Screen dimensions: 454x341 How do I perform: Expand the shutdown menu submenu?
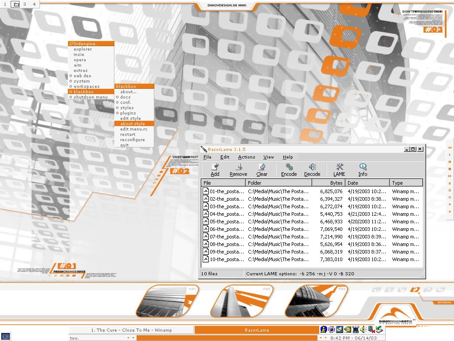click(x=91, y=97)
